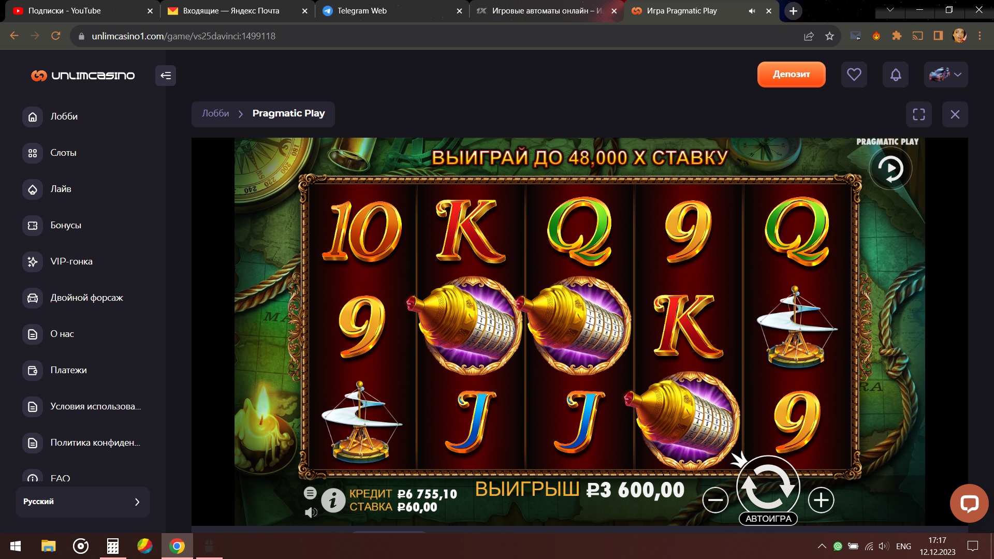The image size is (994, 559).
Task: Add the game to favorites heart icon
Action: pyautogui.click(x=854, y=75)
